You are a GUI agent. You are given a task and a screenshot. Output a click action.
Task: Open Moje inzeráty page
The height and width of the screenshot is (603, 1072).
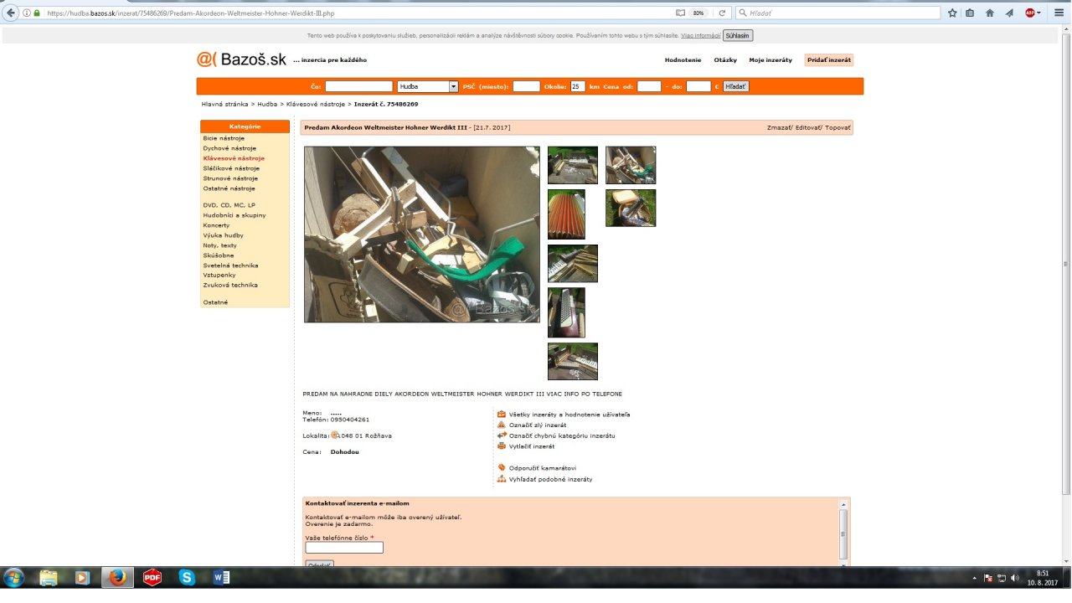[770, 60]
